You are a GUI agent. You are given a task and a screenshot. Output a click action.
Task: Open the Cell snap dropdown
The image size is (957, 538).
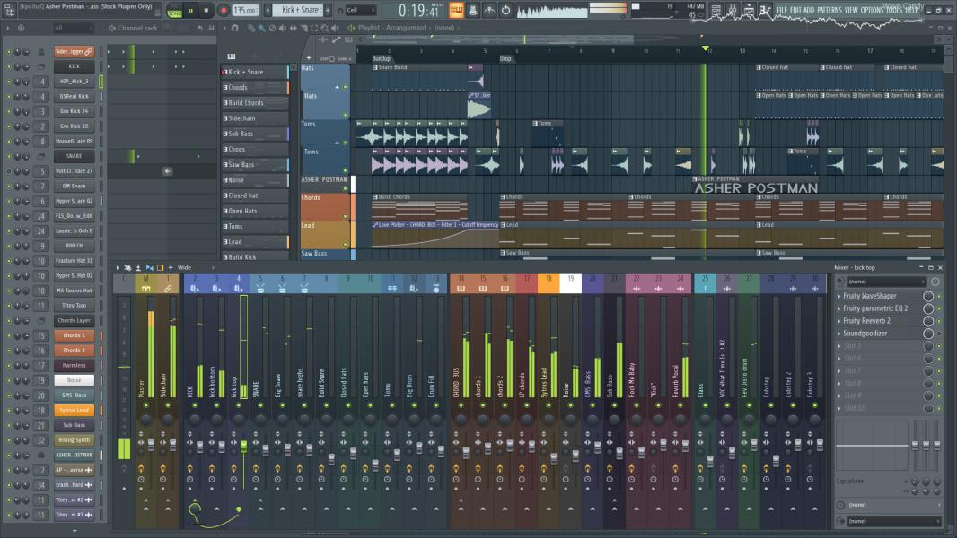(362, 11)
